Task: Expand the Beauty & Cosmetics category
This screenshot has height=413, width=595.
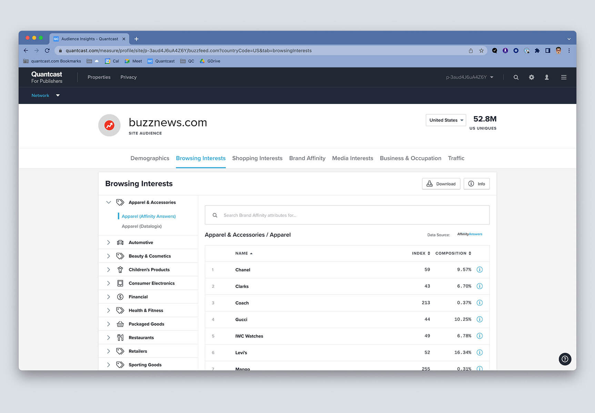Action: pos(109,256)
